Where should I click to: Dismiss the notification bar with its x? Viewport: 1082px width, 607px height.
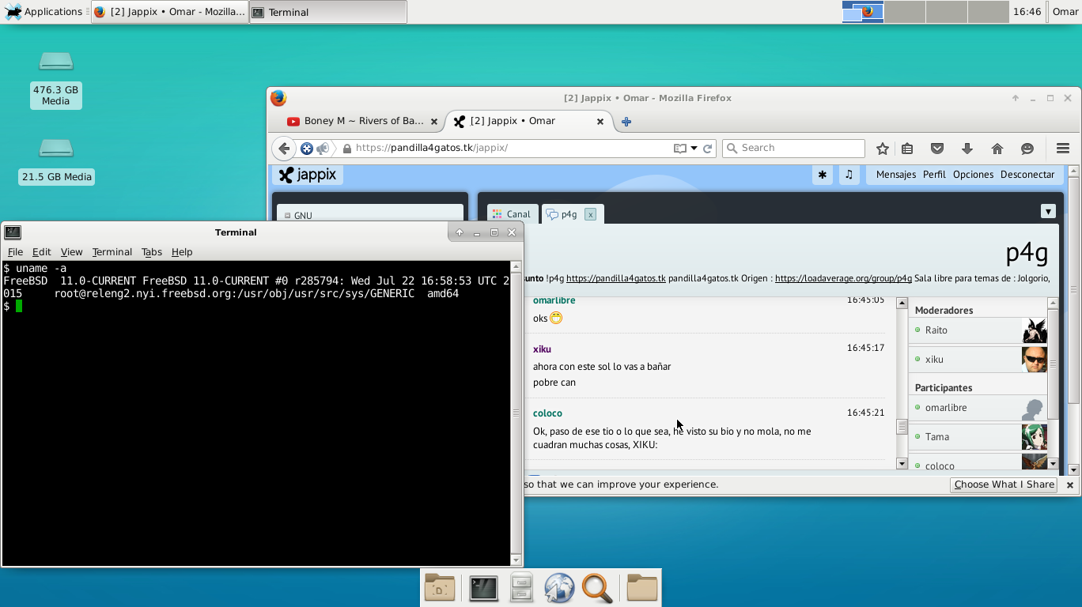[1069, 485]
